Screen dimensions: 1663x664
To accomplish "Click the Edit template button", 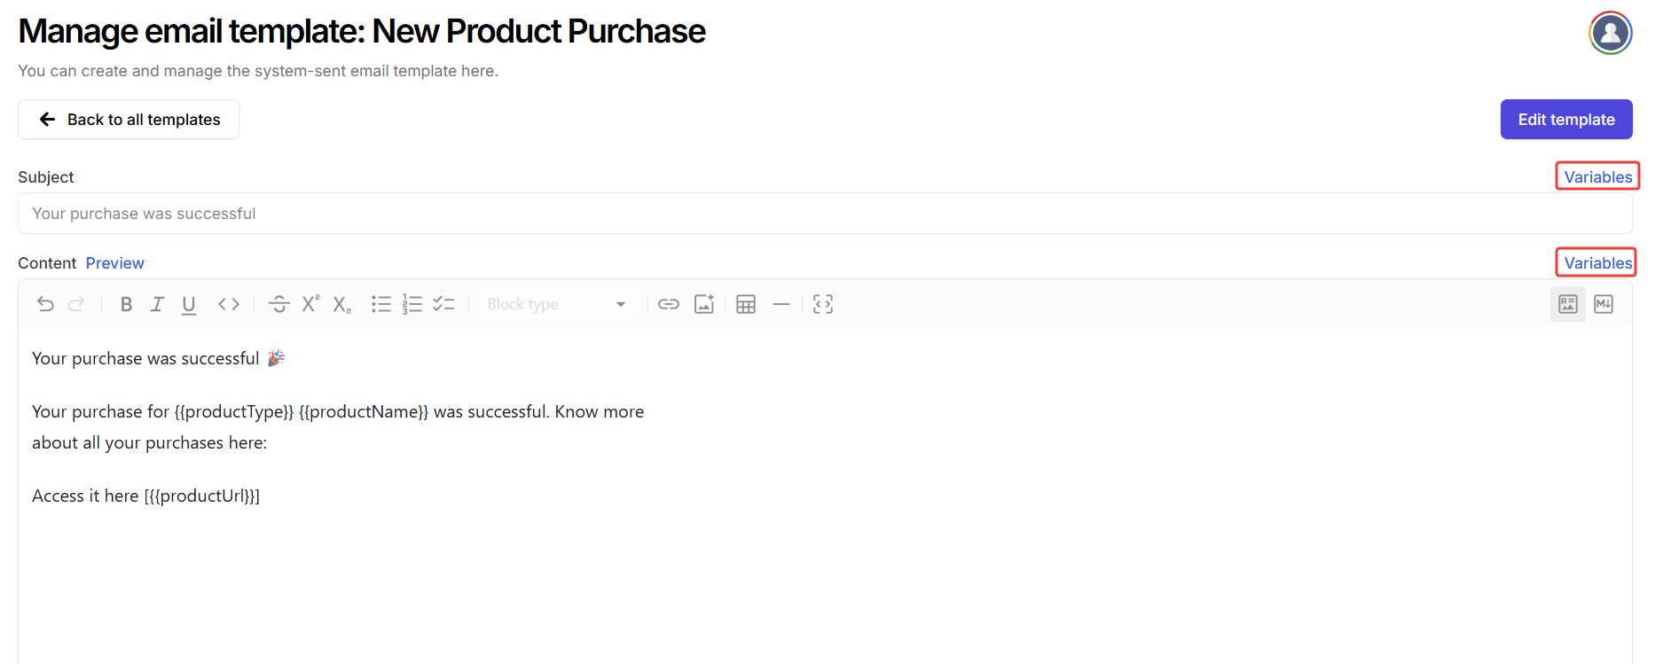I will click(1565, 120).
